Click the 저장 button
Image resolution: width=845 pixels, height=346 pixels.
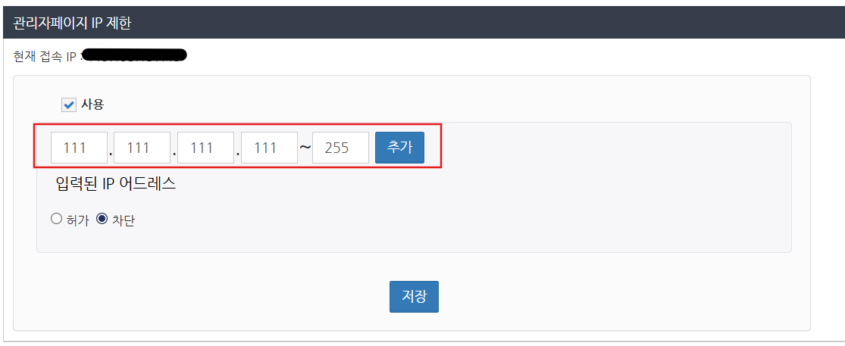(414, 297)
